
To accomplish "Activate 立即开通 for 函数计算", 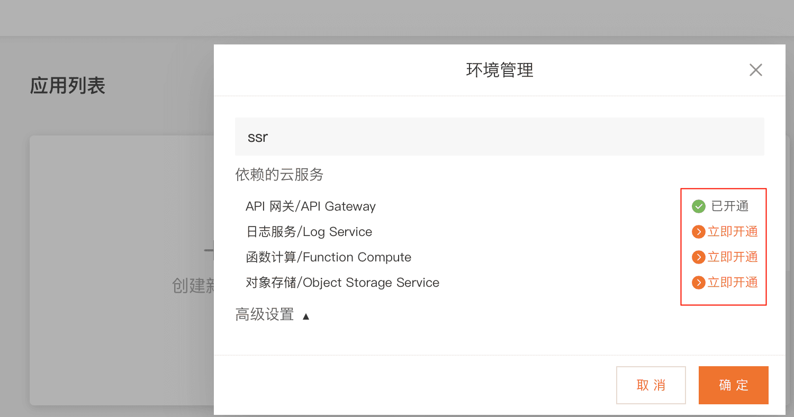I will coord(732,257).
